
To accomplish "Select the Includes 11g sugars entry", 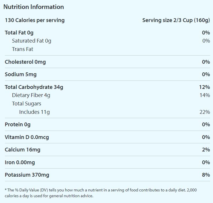I will click(x=34, y=112).
